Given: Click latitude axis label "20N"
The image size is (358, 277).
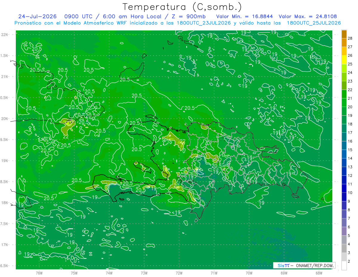Looking at the screenshot, I should [x=4, y=119].
